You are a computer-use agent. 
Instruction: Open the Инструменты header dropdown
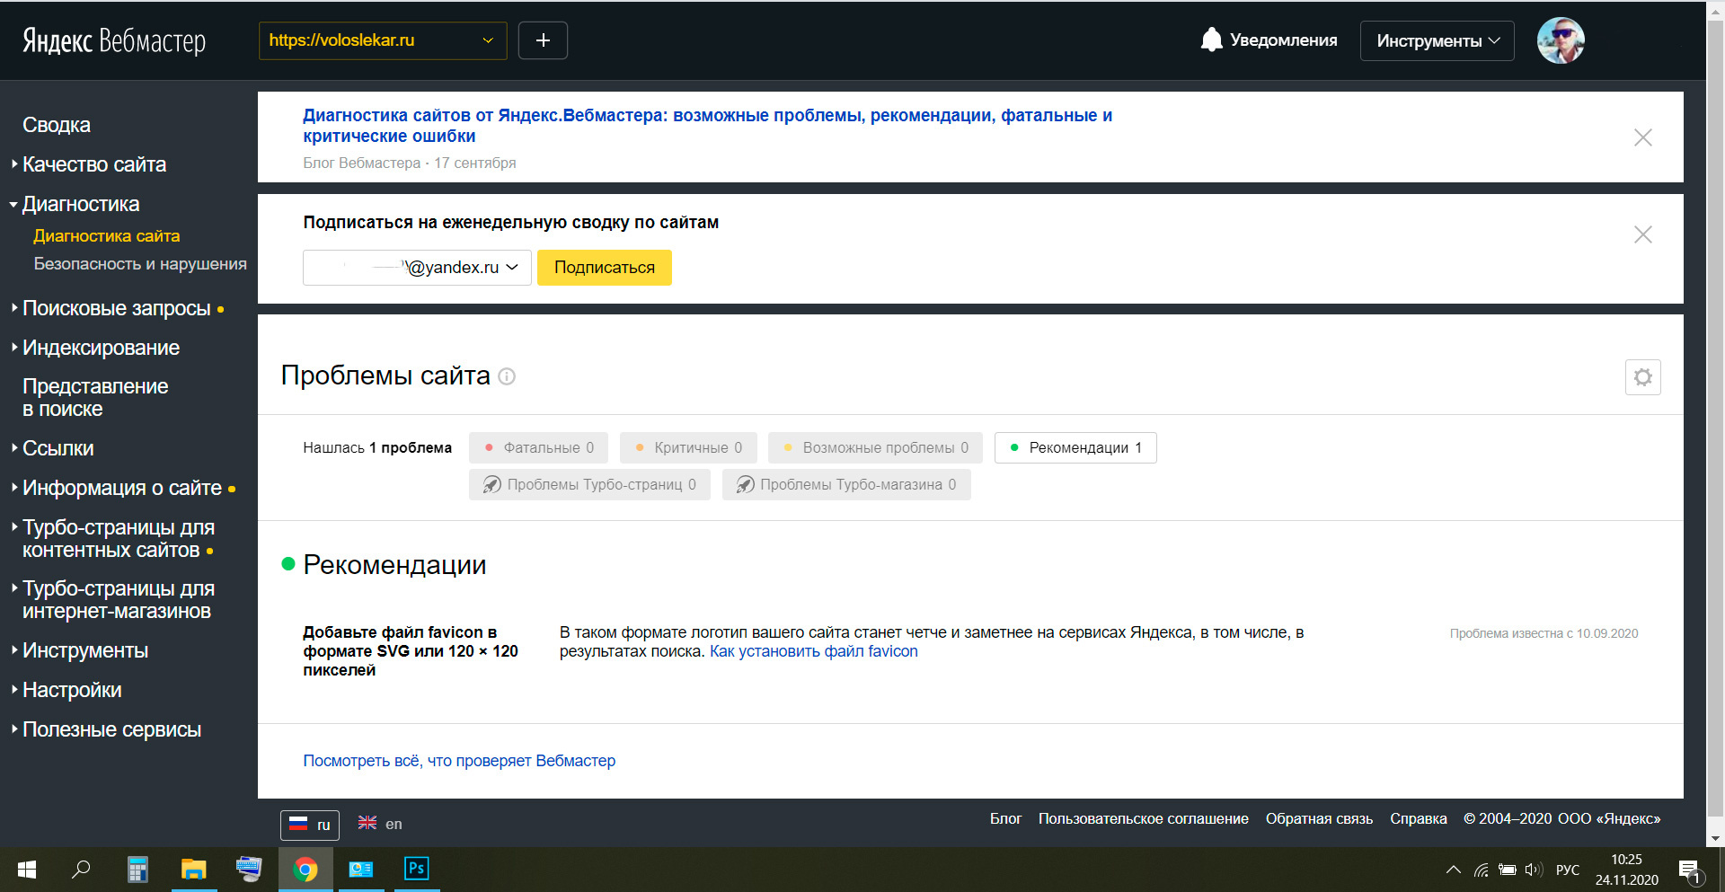[1437, 41]
